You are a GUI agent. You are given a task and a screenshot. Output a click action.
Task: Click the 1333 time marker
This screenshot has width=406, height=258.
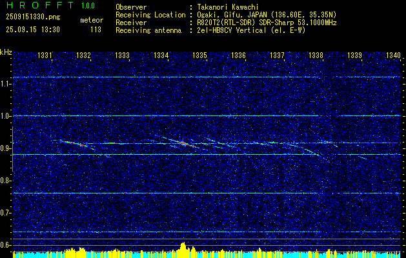pyautogui.click(x=122, y=55)
